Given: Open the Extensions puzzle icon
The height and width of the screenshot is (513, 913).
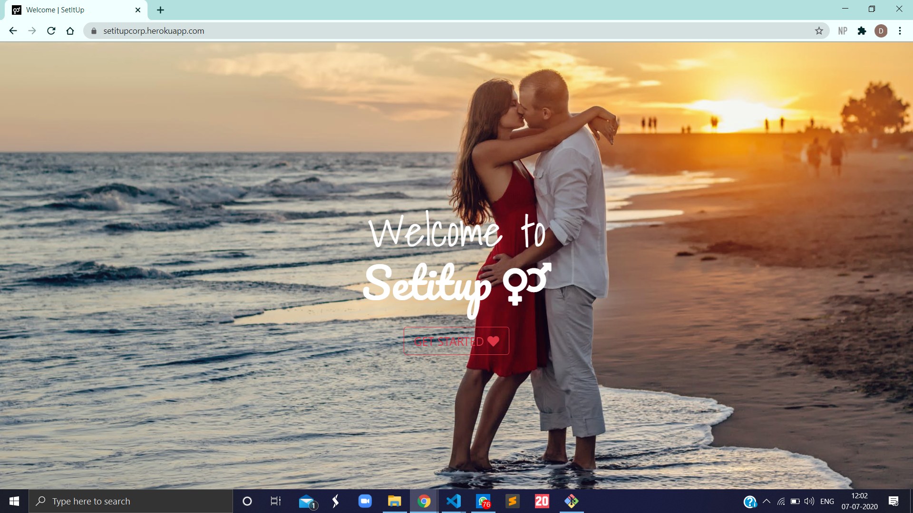Looking at the screenshot, I should 862,31.
